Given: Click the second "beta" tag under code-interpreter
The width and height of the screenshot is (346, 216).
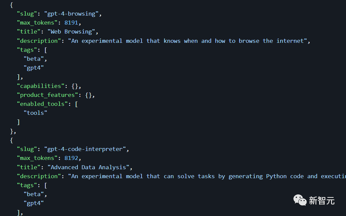Looking at the screenshot, I should [x=34, y=194].
